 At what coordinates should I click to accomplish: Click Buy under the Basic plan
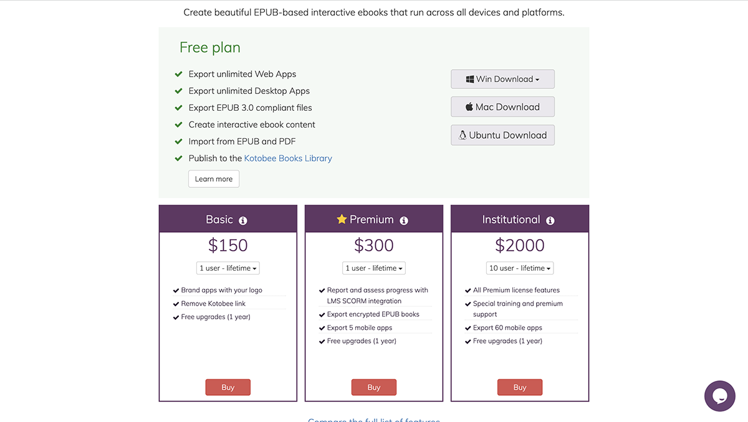coord(228,387)
